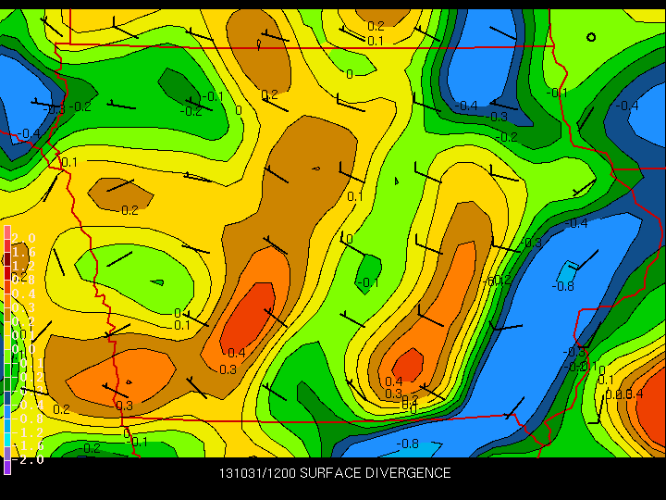Click the 0.1 label just below the top-center 0.2
This screenshot has width=666, height=500.
coord(376,41)
